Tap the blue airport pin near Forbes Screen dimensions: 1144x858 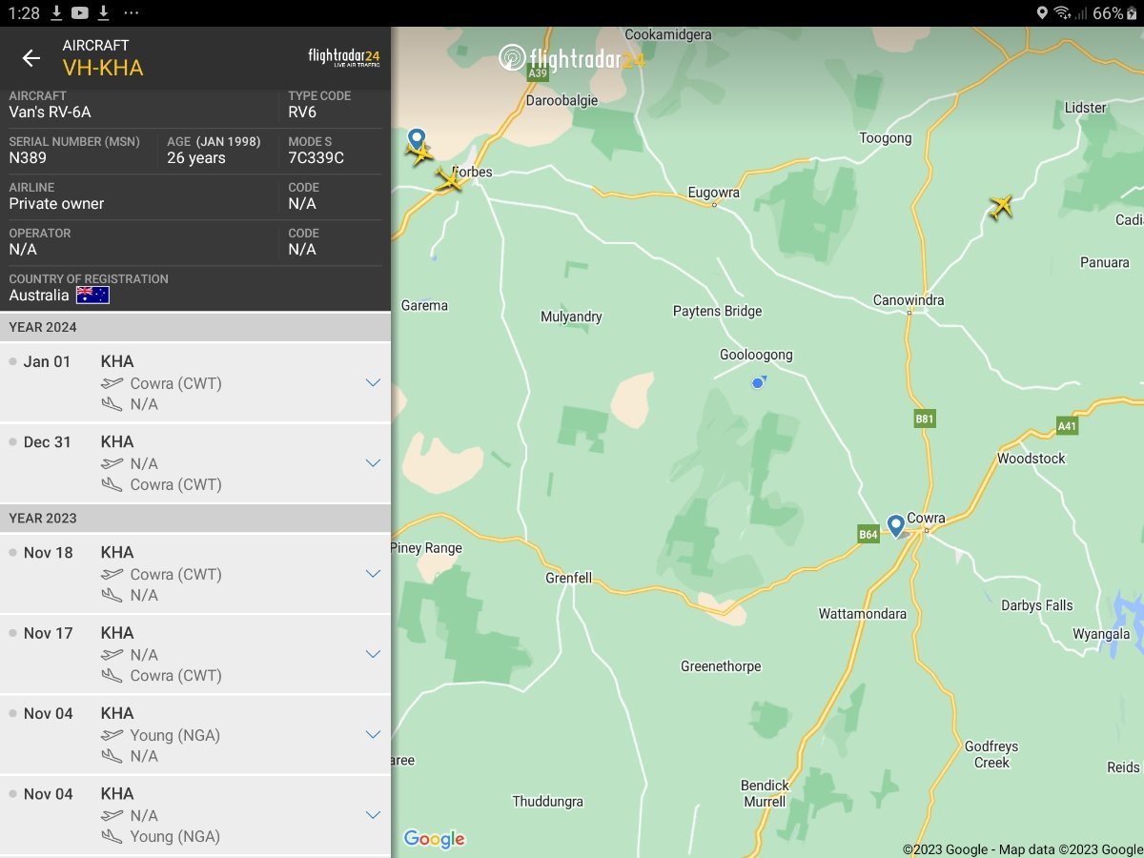417,139
